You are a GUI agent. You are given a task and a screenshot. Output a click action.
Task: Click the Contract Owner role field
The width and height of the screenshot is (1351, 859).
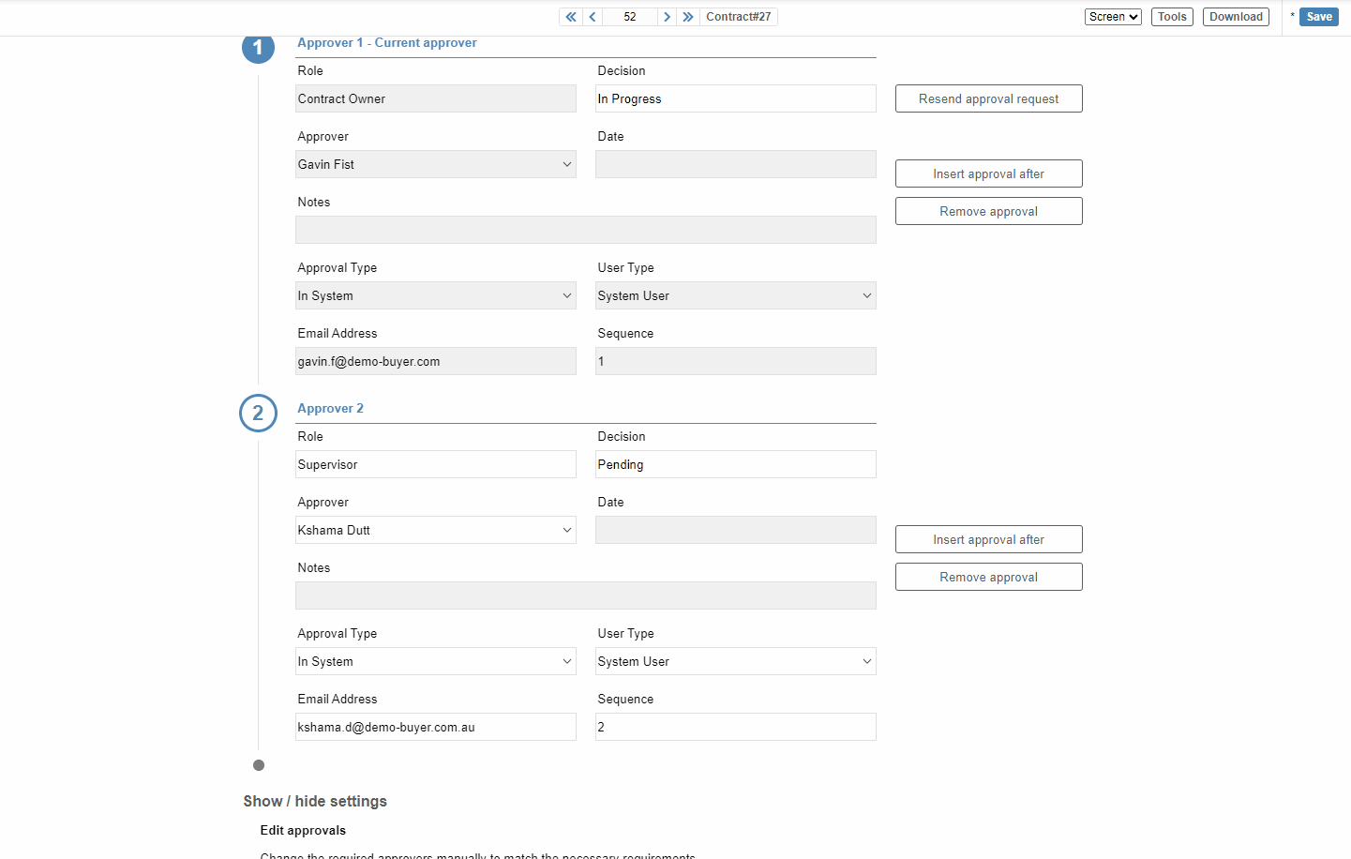(436, 98)
